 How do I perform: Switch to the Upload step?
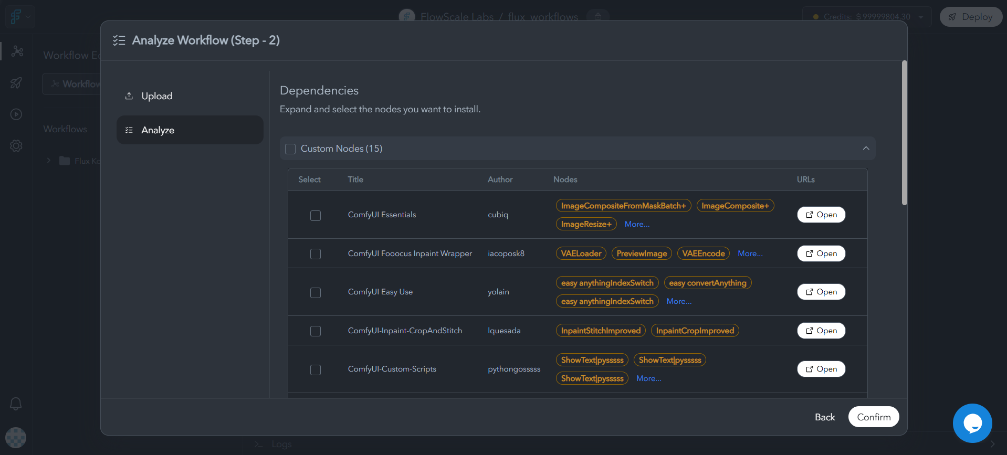pyautogui.click(x=156, y=96)
